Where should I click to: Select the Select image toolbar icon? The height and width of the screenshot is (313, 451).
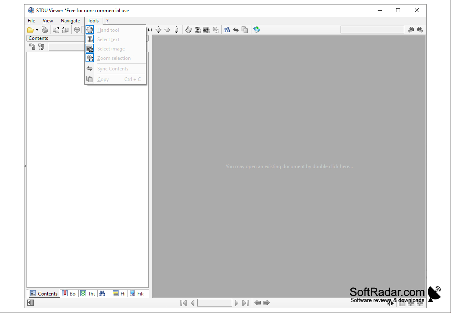click(x=206, y=30)
